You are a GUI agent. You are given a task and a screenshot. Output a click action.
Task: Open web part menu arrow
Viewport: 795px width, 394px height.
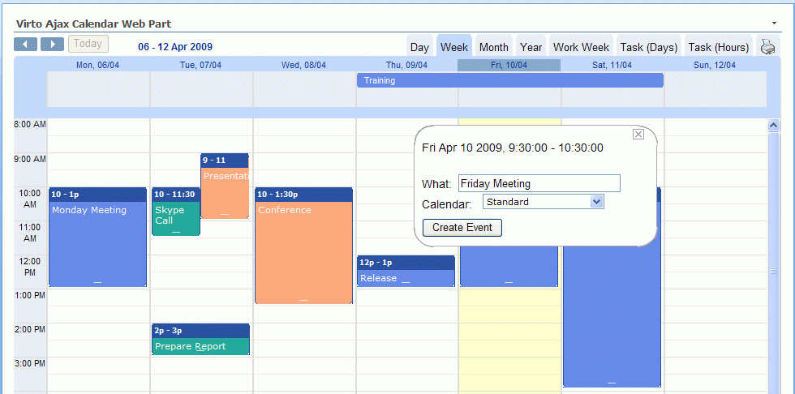click(774, 23)
